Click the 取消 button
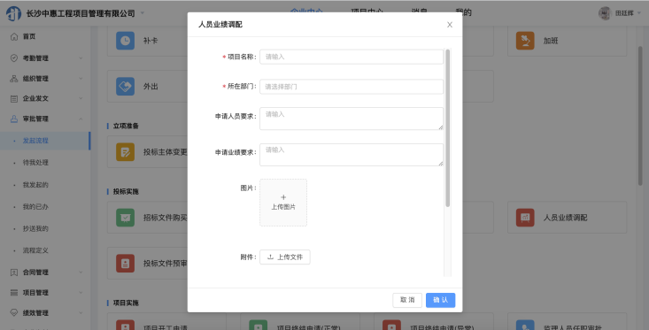The width and height of the screenshot is (649, 330). click(407, 300)
